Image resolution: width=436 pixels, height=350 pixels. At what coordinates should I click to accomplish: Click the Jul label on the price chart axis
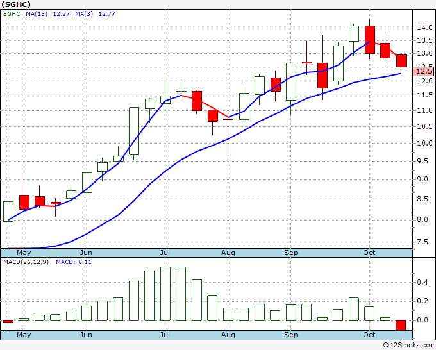(165, 253)
